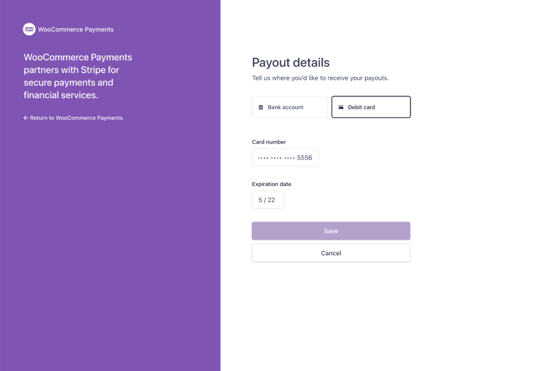Click the WooCommerce Payments brand title text

tap(76, 30)
